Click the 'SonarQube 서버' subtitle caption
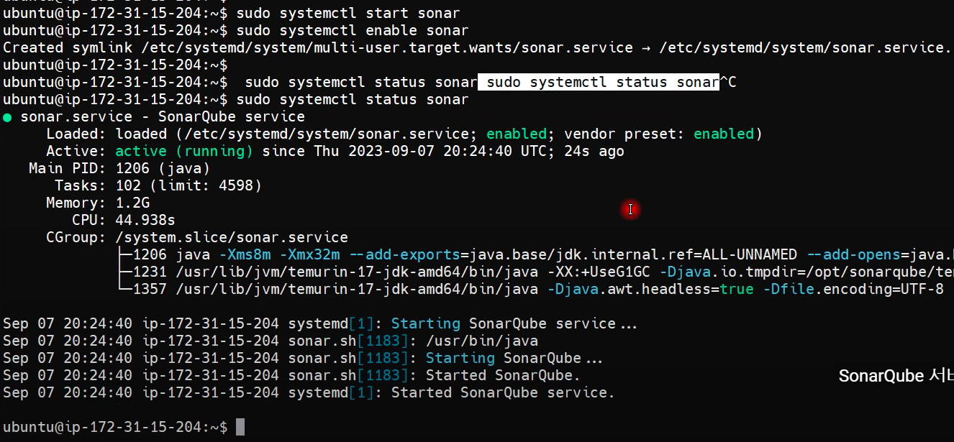 (x=896, y=376)
